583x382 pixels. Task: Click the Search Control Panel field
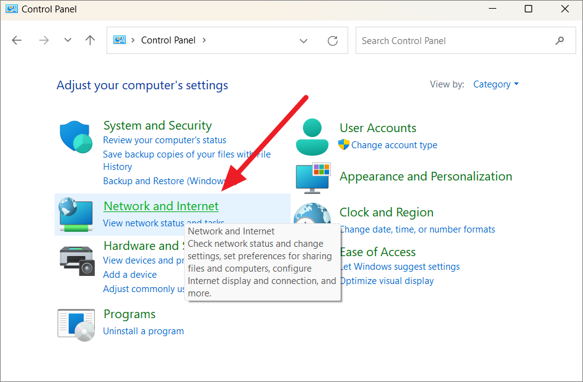tap(455, 41)
